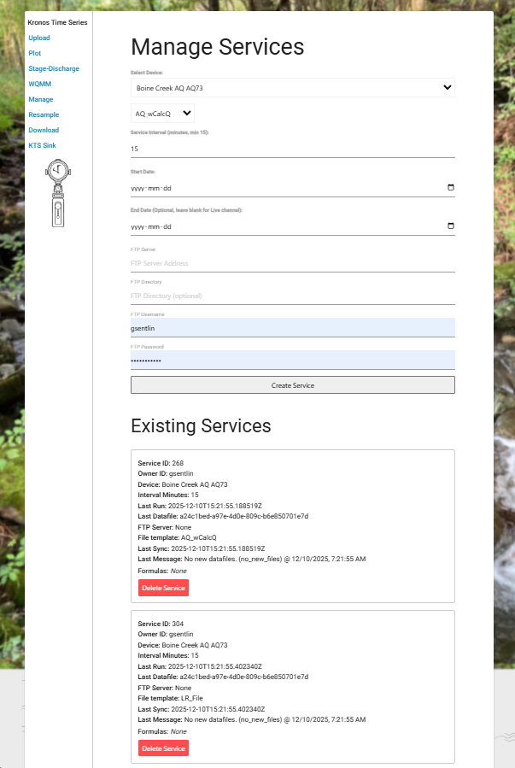Navigate to Stage-Discharge in sidebar
The height and width of the screenshot is (768, 515).
click(x=54, y=68)
